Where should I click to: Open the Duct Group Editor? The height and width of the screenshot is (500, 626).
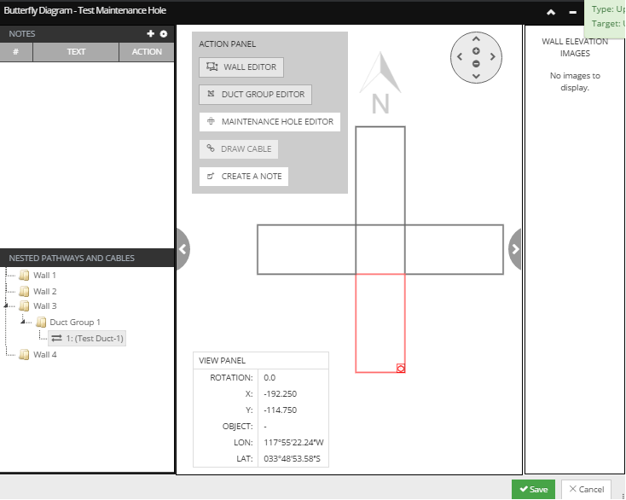click(255, 95)
